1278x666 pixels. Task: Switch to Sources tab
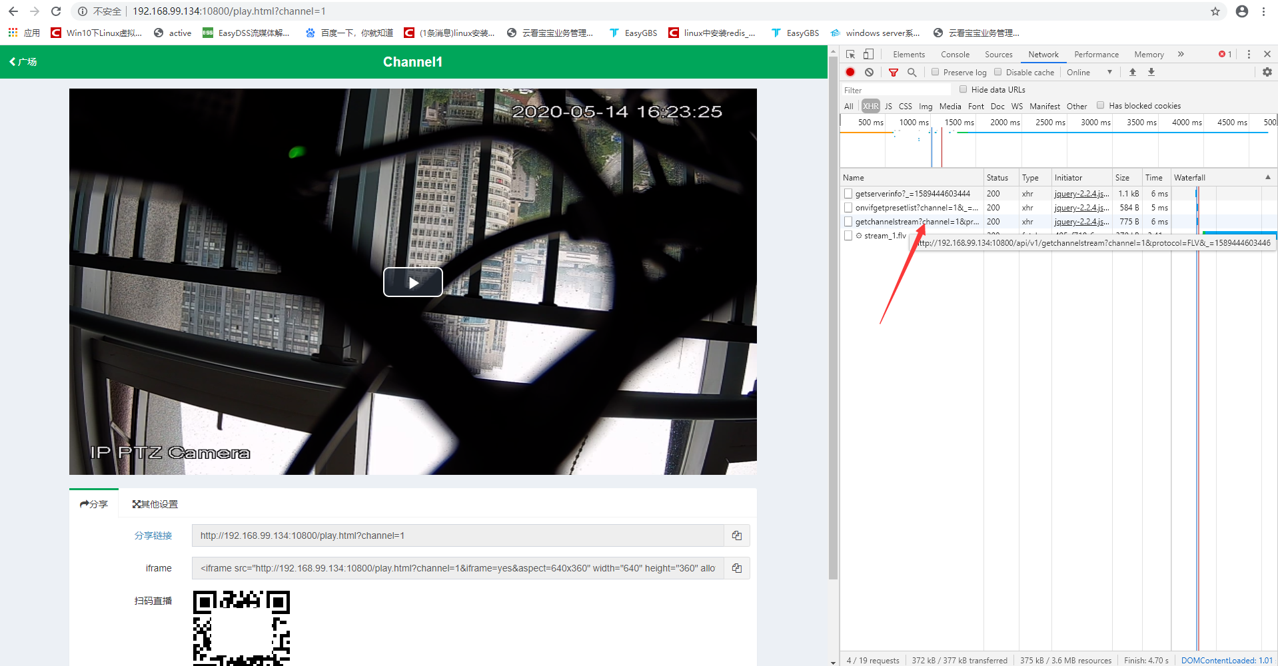coord(998,55)
